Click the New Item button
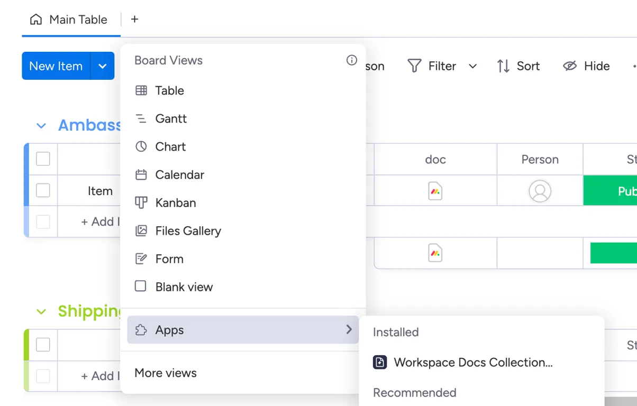 coord(56,66)
